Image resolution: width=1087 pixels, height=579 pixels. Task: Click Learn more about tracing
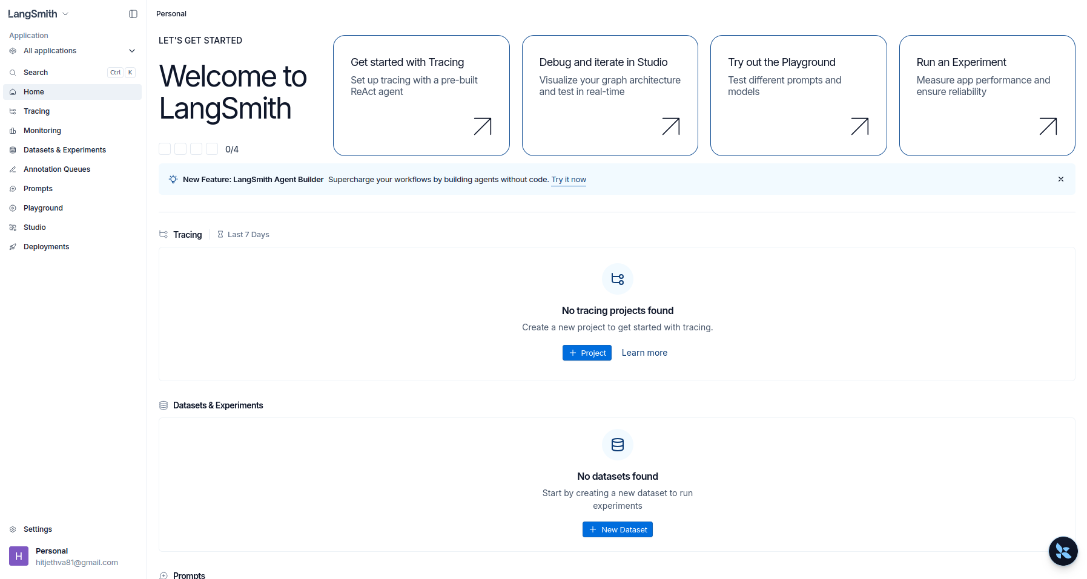point(644,353)
